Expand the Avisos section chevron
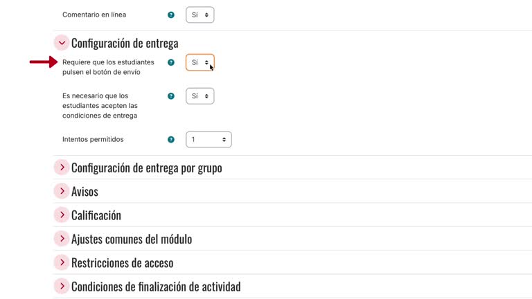 pos(62,191)
